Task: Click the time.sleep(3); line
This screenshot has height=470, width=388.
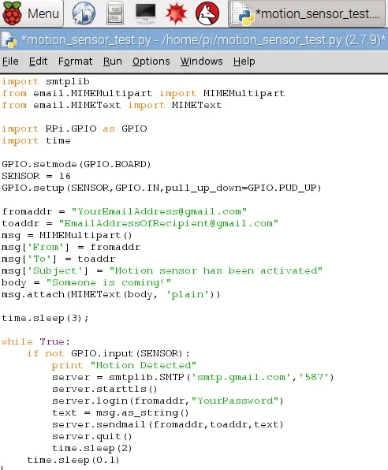Action: pyautogui.click(x=45, y=318)
